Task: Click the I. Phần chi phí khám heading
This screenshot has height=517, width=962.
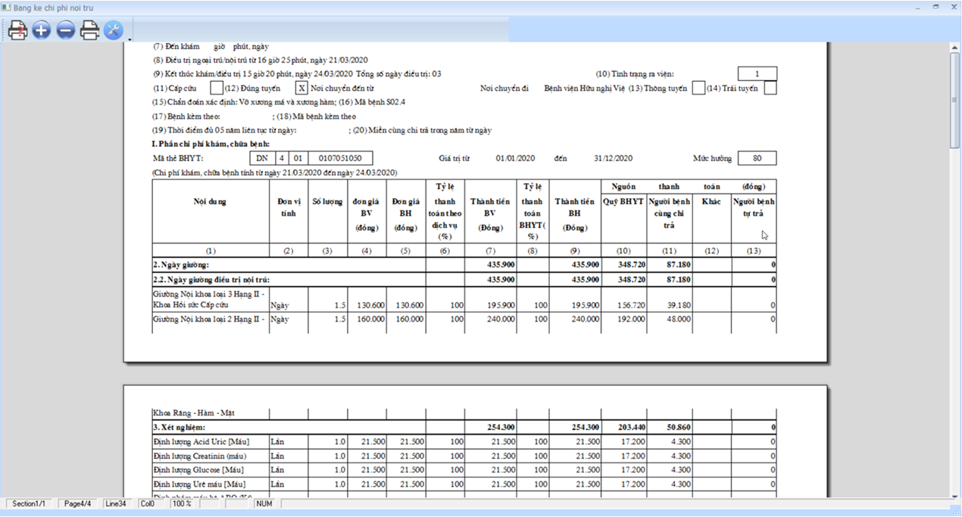Action: tap(211, 144)
